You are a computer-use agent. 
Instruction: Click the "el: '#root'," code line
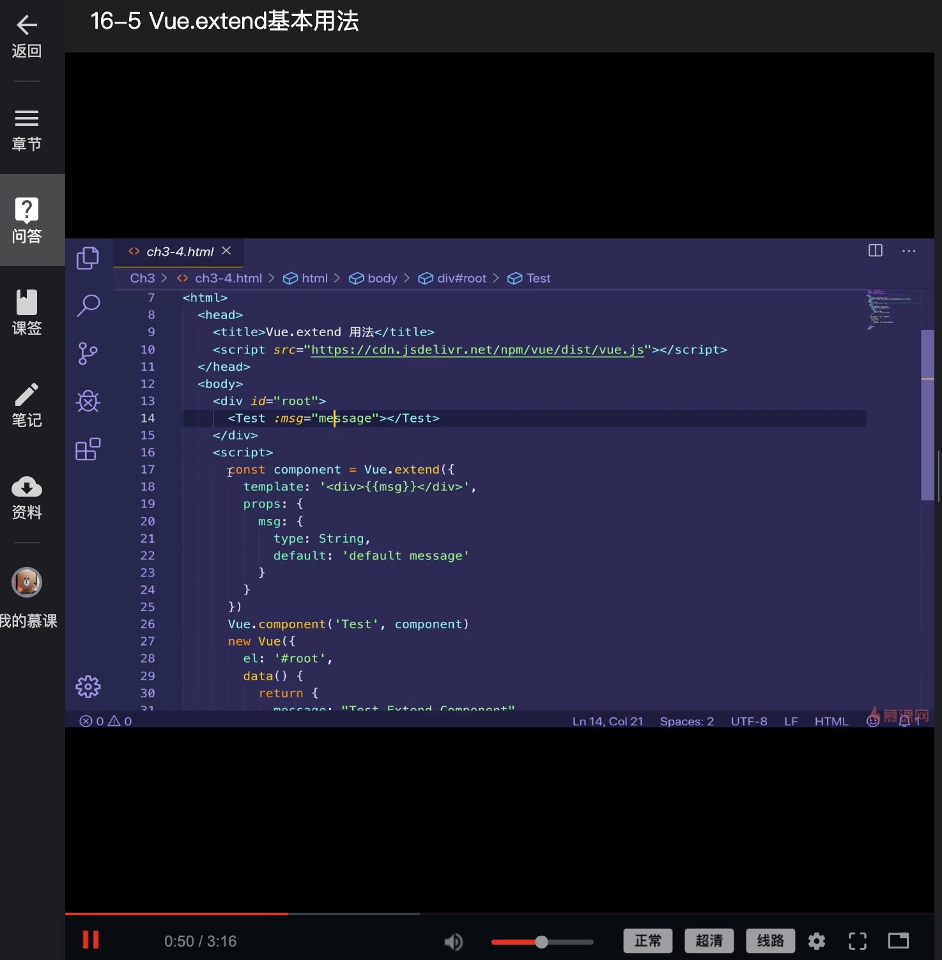click(x=288, y=658)
